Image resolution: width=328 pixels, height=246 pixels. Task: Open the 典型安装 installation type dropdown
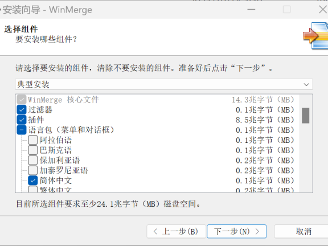pyautogui.click(x=164, y=84)
